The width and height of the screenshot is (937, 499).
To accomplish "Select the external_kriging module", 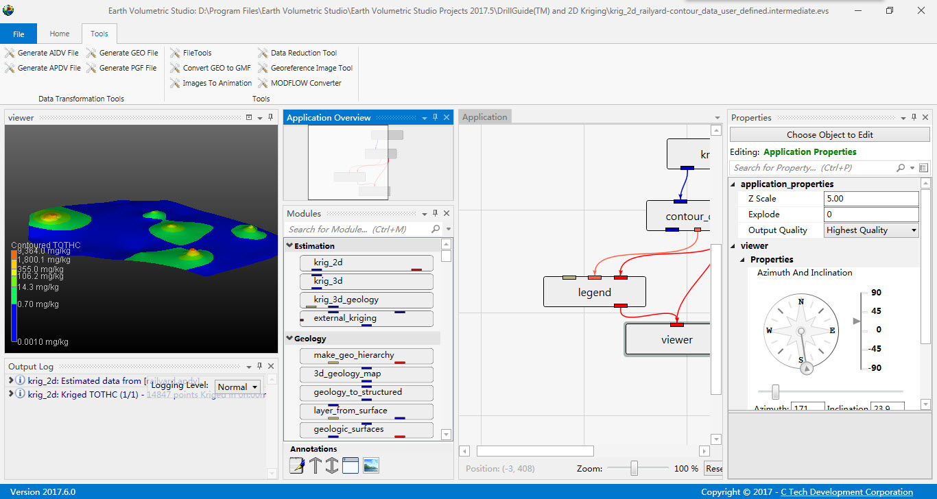I will coord(366,318).
